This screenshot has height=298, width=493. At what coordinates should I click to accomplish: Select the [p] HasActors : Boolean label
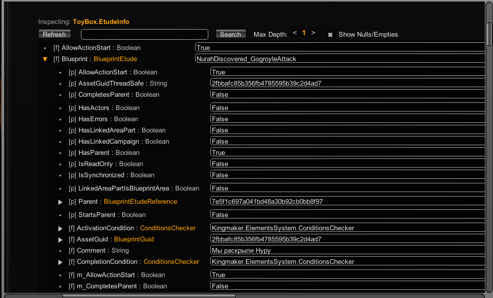point(104,108)
